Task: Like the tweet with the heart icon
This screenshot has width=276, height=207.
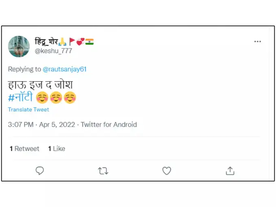Action: tap(166, 171)
